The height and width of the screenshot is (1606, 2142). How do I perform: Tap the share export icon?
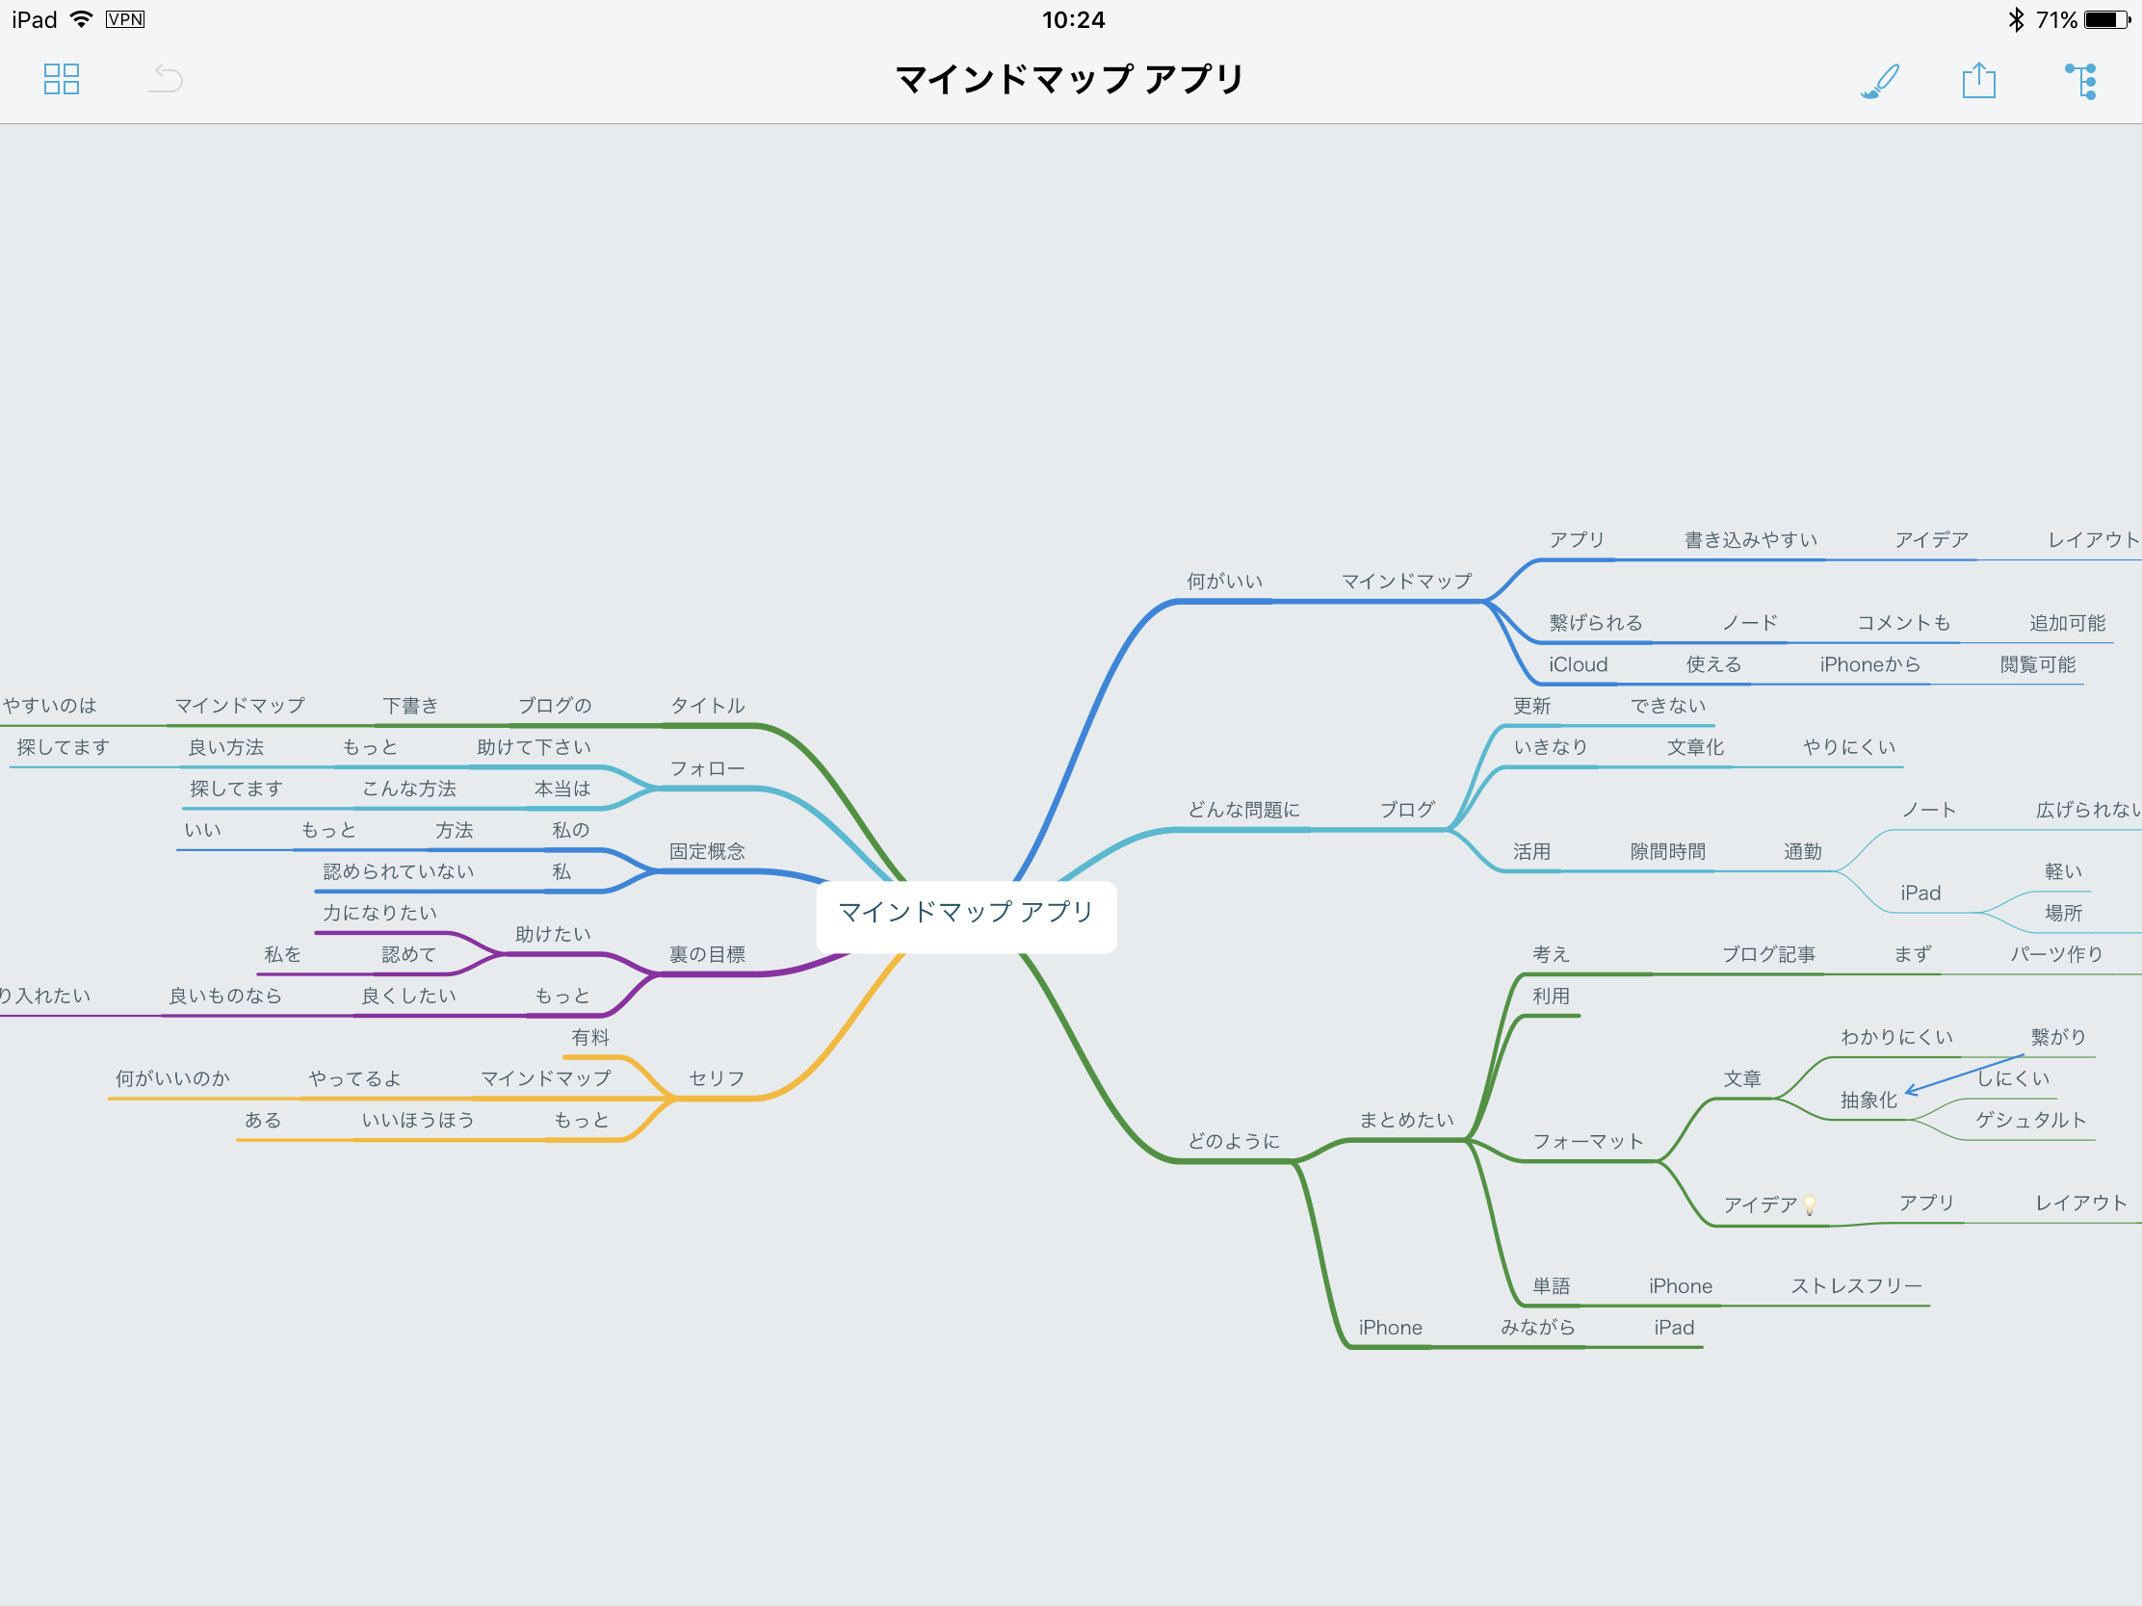1978,80
